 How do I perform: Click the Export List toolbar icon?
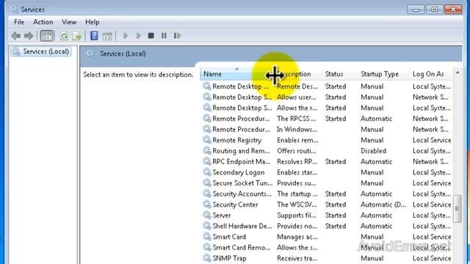pyautogui.click(x=77, y=36)
